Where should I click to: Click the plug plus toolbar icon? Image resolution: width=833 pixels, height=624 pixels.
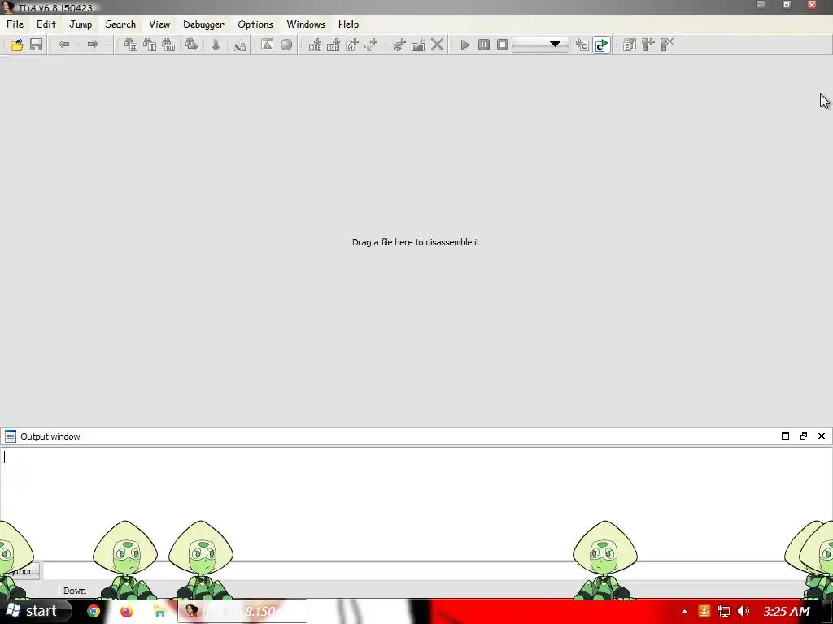click(648, 45)
